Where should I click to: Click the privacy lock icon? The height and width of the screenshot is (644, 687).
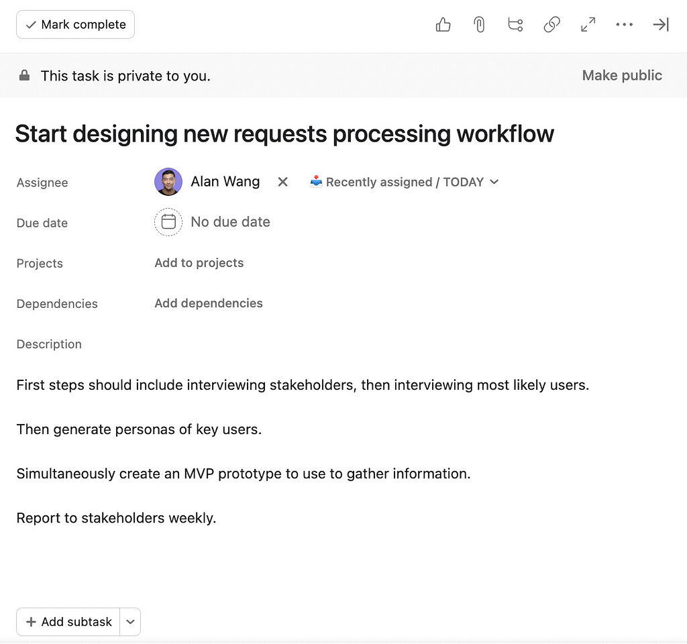(24, 75)
